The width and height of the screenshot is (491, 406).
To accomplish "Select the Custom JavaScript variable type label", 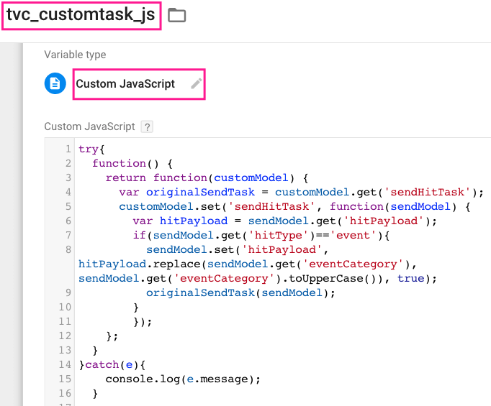I will coord(125,84).
